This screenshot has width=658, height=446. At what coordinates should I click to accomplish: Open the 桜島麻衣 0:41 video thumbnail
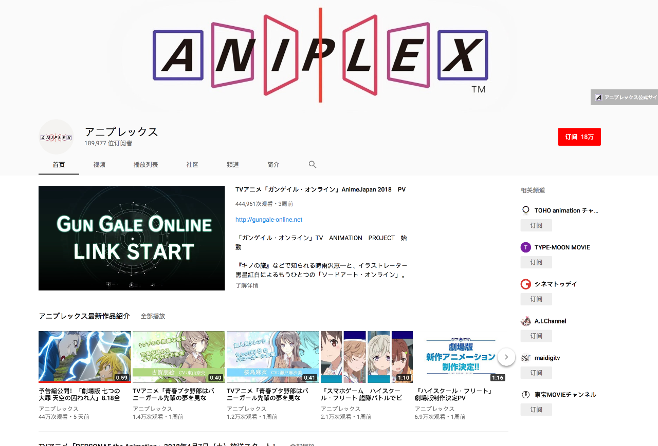coord(272,357)
